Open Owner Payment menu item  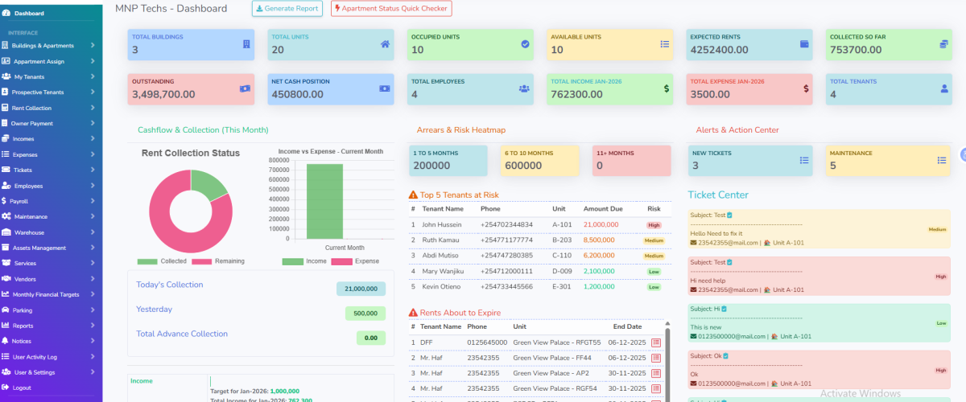[x=51, y=123]
